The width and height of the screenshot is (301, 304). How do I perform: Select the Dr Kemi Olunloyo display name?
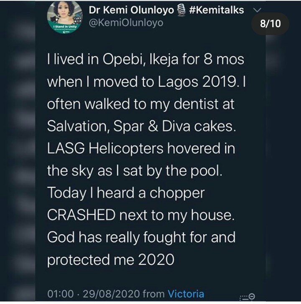pyautogui.click(x=132, y=10)
